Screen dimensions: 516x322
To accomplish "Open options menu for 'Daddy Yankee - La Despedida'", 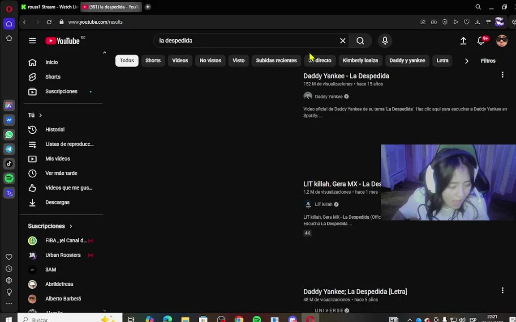I will (x=503, y=75).
